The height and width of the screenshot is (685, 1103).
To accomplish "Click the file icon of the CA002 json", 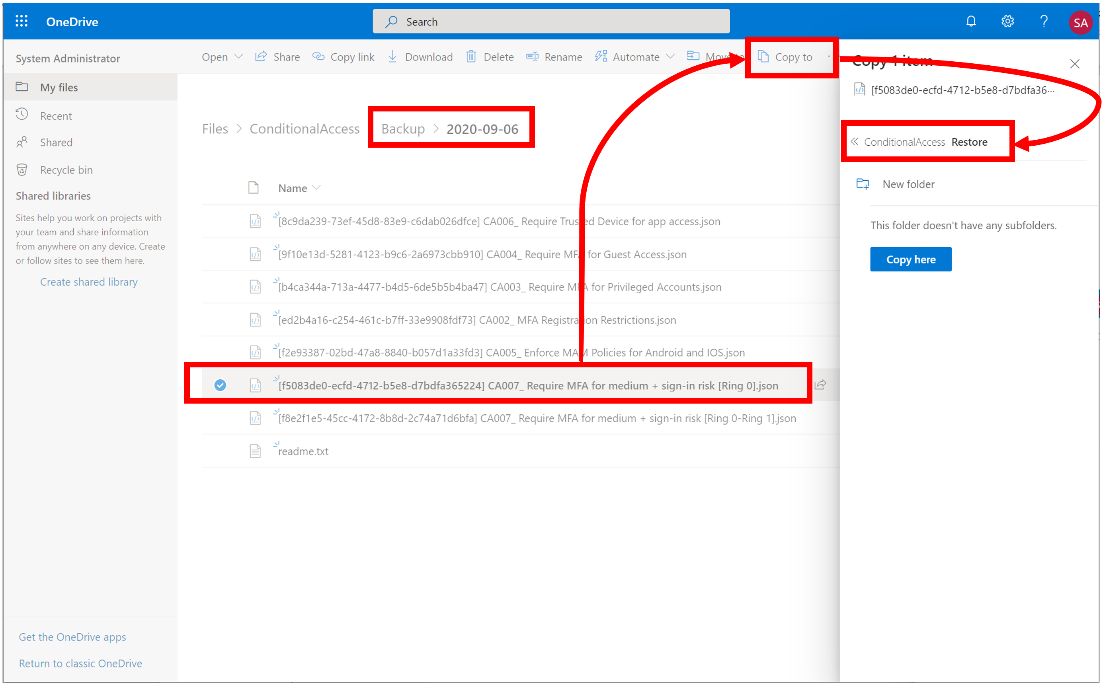I will coord(256,320).
